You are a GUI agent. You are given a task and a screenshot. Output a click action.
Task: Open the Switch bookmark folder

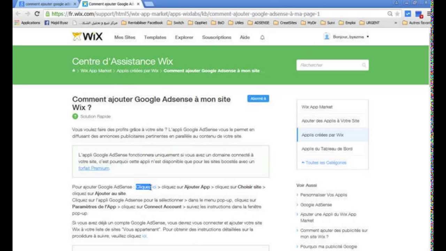click(x=176, y=23)
